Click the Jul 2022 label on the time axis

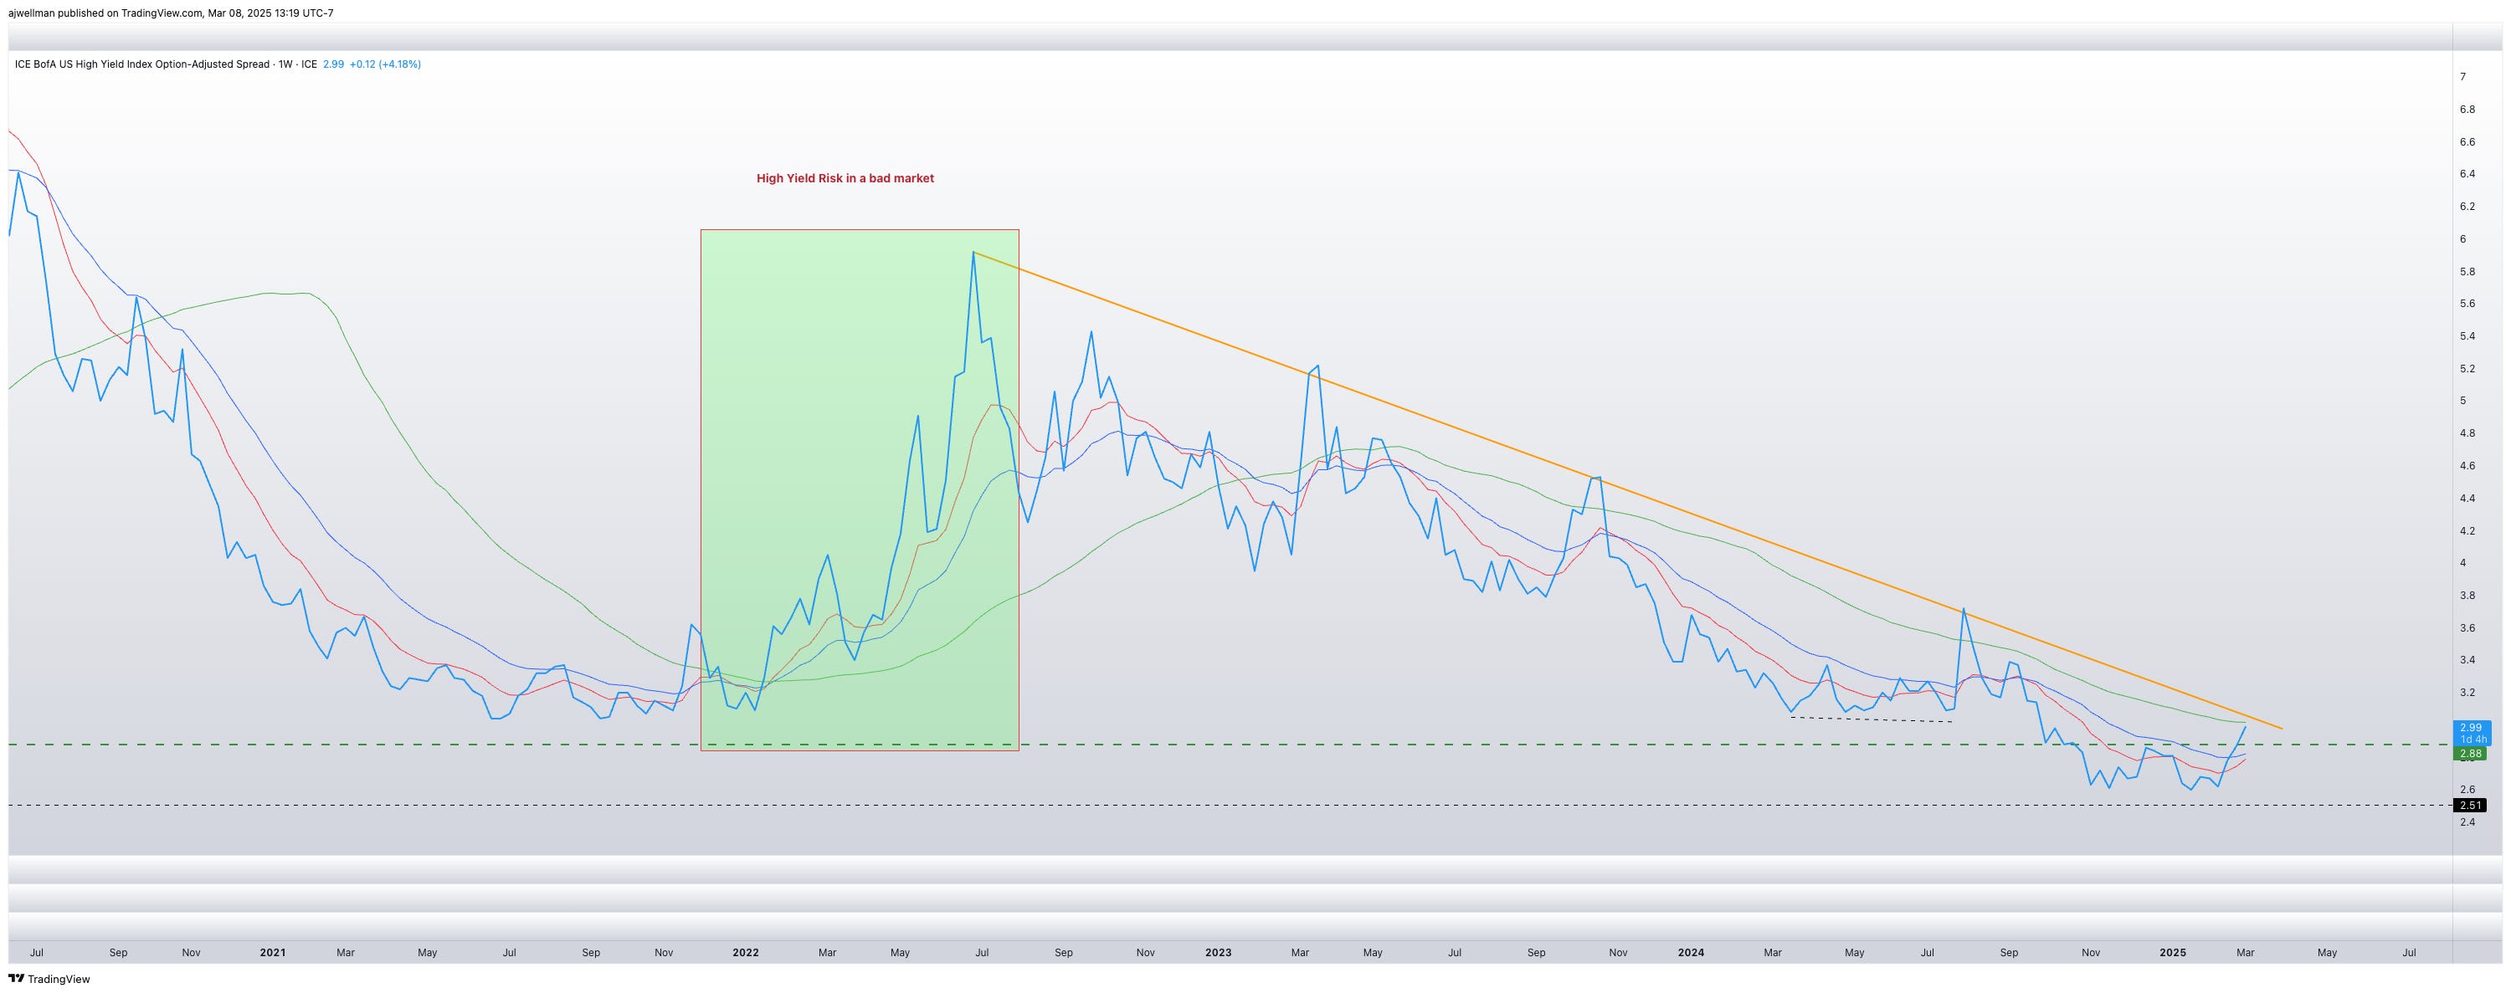pos(982,952)
